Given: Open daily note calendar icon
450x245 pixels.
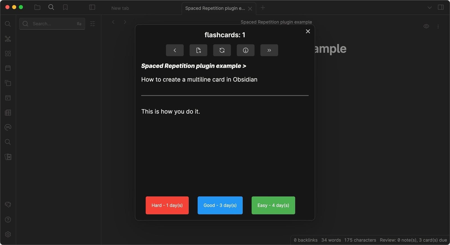Looking at the screenshot, I should point(8,68).
